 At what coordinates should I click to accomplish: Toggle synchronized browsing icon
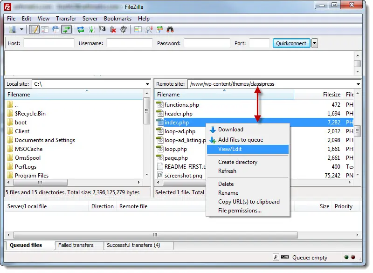(159, 29)
